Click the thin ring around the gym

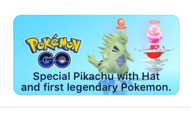154,50
